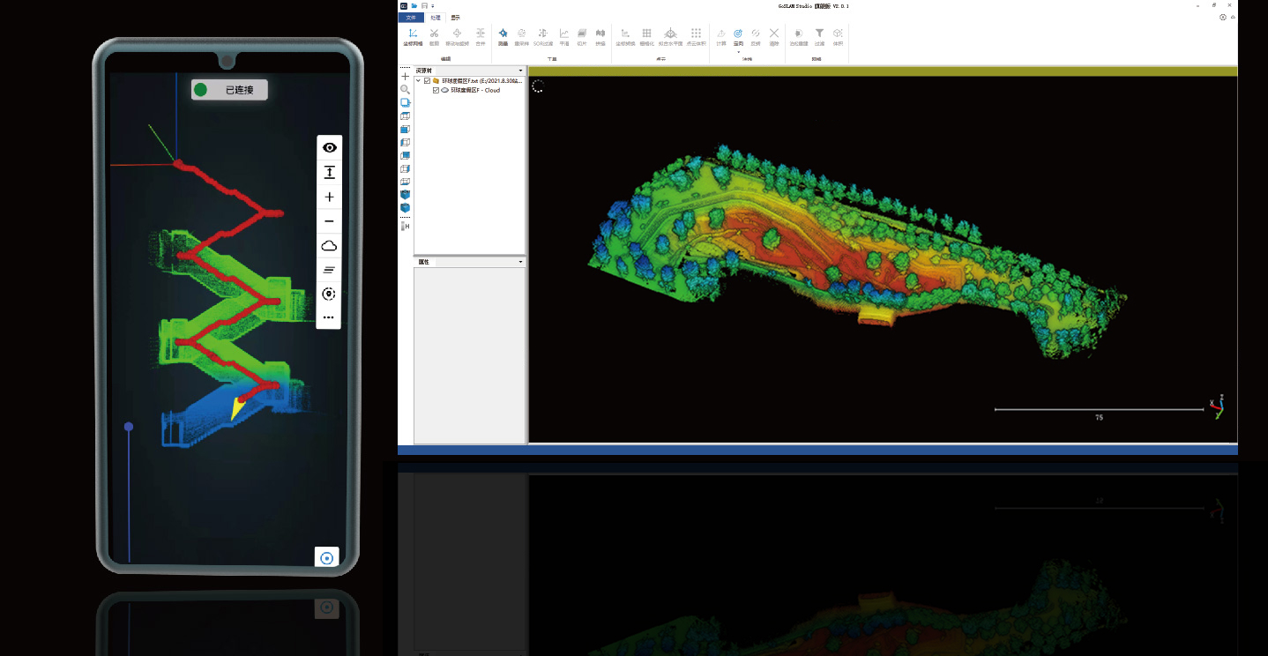Tap the minus zoom-out button on phone

coord(329,221)
